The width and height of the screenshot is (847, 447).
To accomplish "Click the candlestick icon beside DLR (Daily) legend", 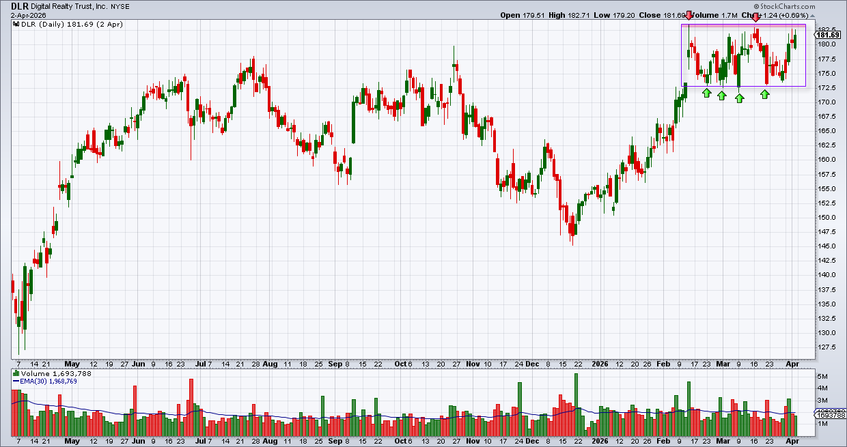I will [16, 24].
